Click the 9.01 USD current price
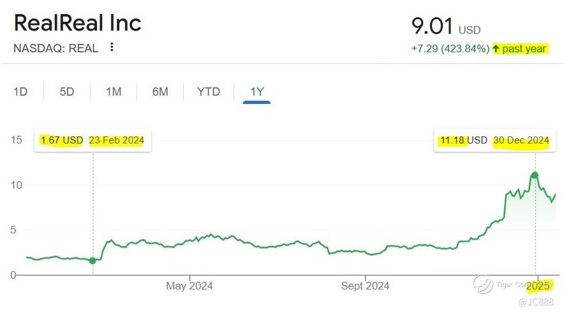Image resolution: width=564 pixels, height=315 pixels. pyautogui.click(x=446, y=27)
